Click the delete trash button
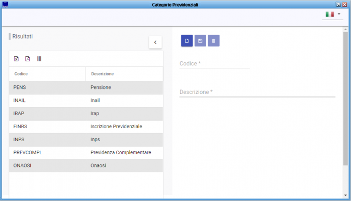351x201 pixels. pyautogui.click(x=214, y=41)
